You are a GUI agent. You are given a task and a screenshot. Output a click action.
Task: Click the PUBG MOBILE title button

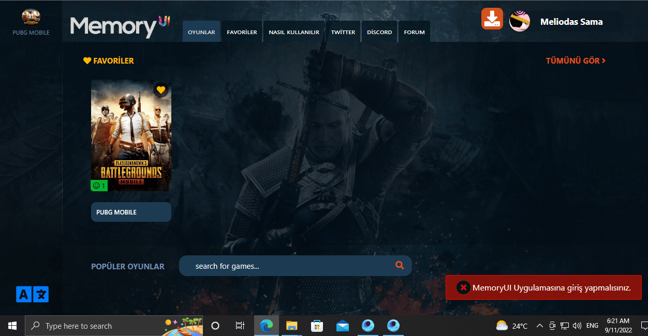click(131, 212)
